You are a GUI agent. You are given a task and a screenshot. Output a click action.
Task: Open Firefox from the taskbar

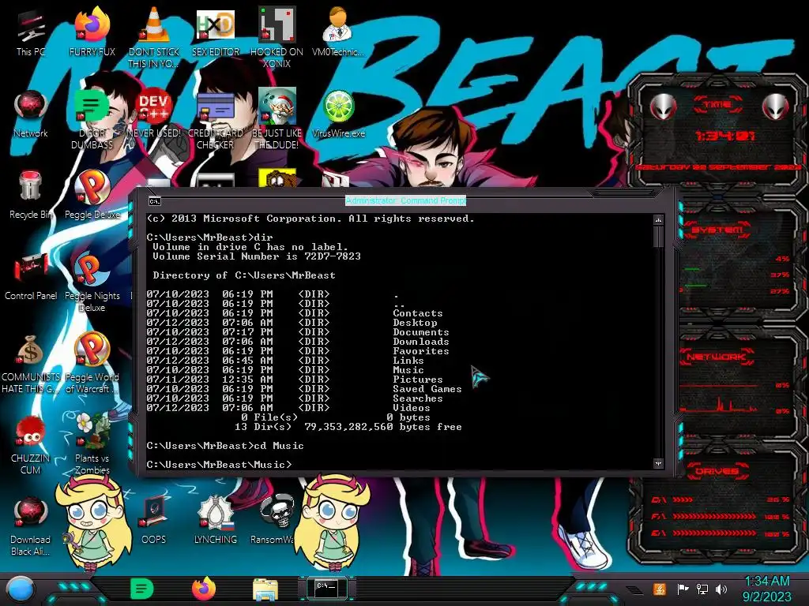pos(204,589)
